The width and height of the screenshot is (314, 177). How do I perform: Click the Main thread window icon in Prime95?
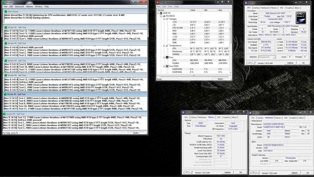(6, 12)
